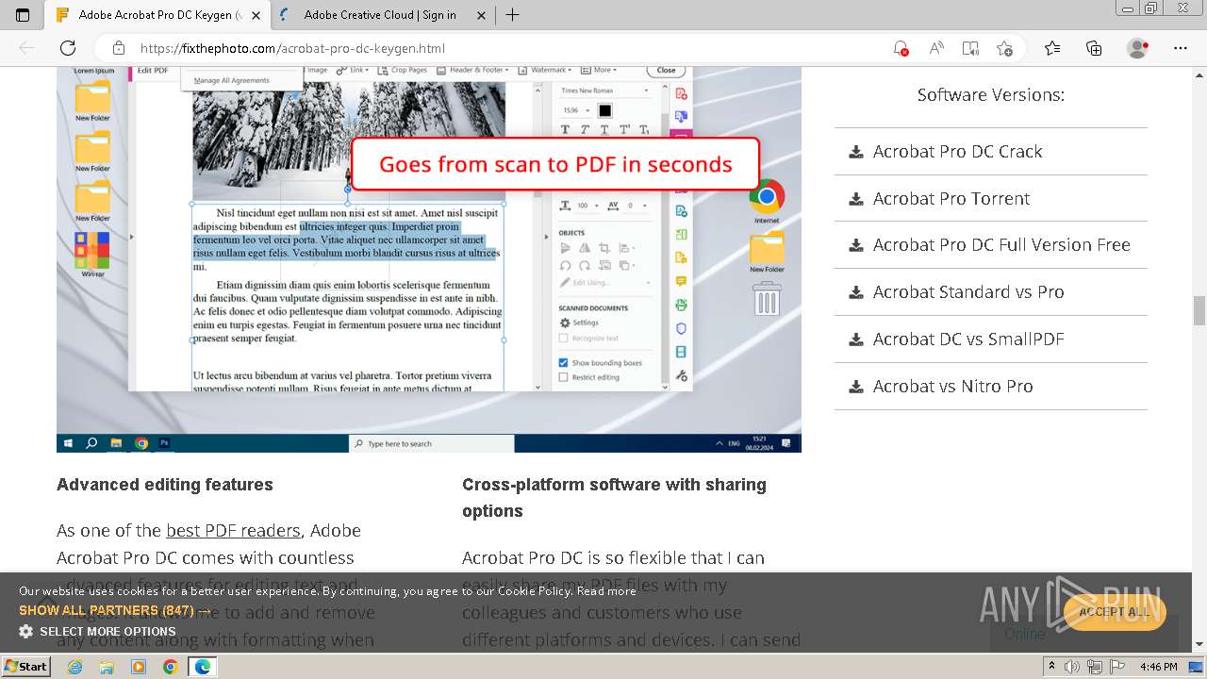Click the Acrobat scan-to-PDF screenshot image

[x=429, y=259]
